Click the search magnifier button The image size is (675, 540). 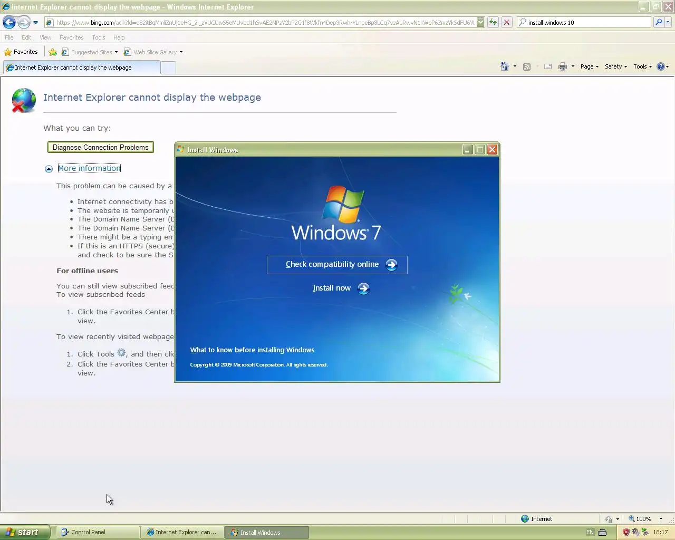(659, 22)
